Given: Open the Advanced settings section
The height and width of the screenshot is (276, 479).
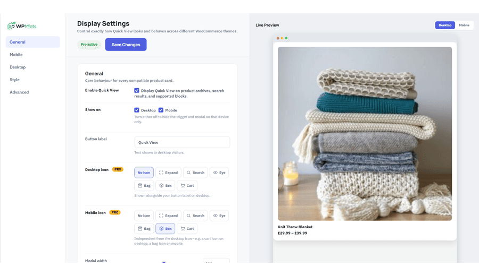Looking at the screenshot, I should pos(32,92).
